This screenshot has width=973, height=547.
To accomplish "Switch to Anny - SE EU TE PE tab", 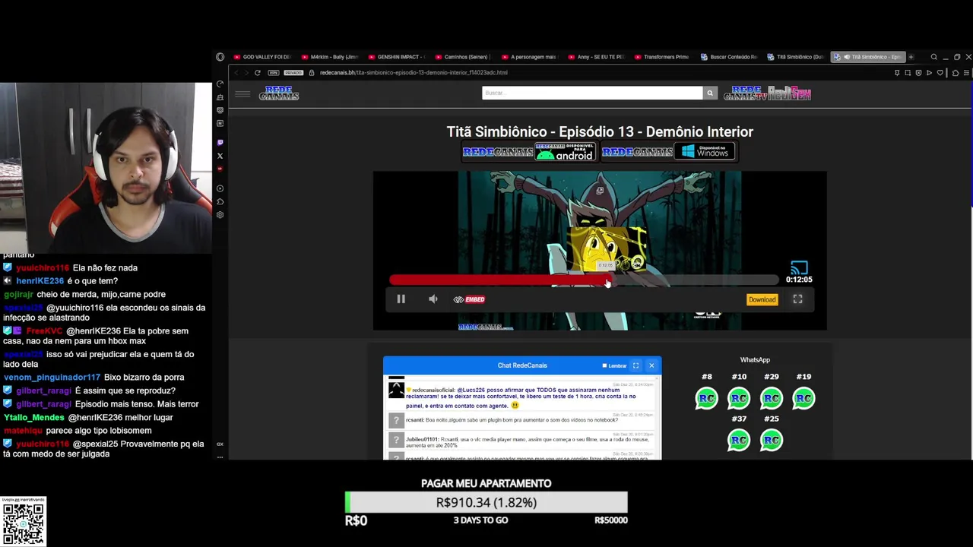I will click(x=597, y=57).
